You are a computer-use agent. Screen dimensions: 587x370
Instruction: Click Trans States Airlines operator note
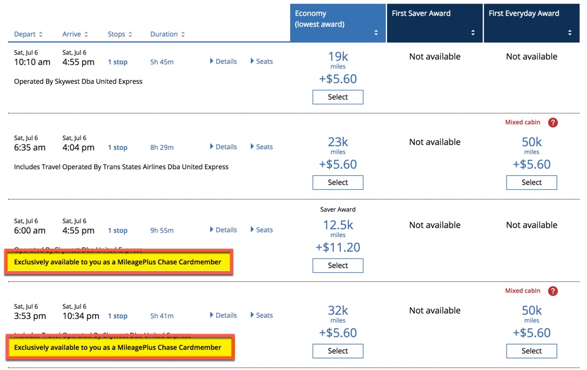point(121,167)
